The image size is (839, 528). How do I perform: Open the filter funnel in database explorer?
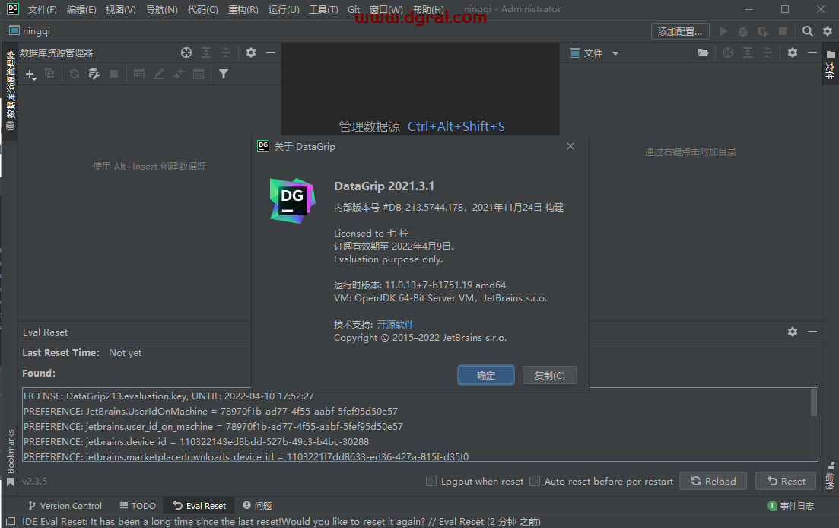(224, 74)
